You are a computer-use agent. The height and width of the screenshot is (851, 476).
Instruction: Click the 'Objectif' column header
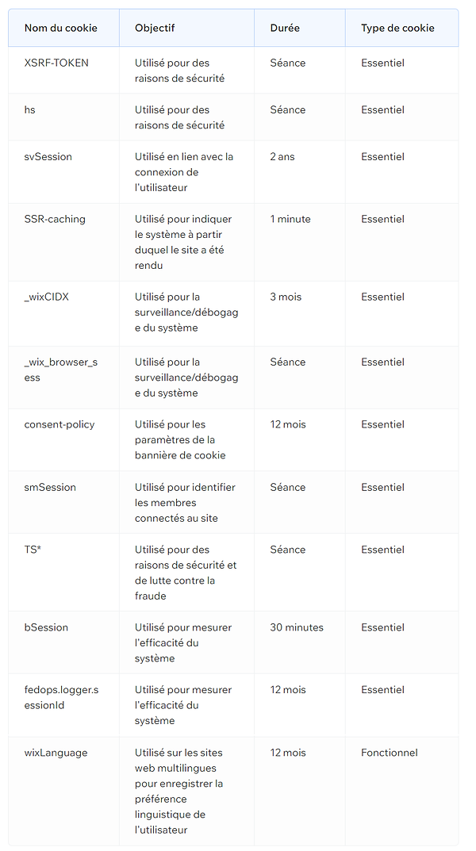point(155,28)
